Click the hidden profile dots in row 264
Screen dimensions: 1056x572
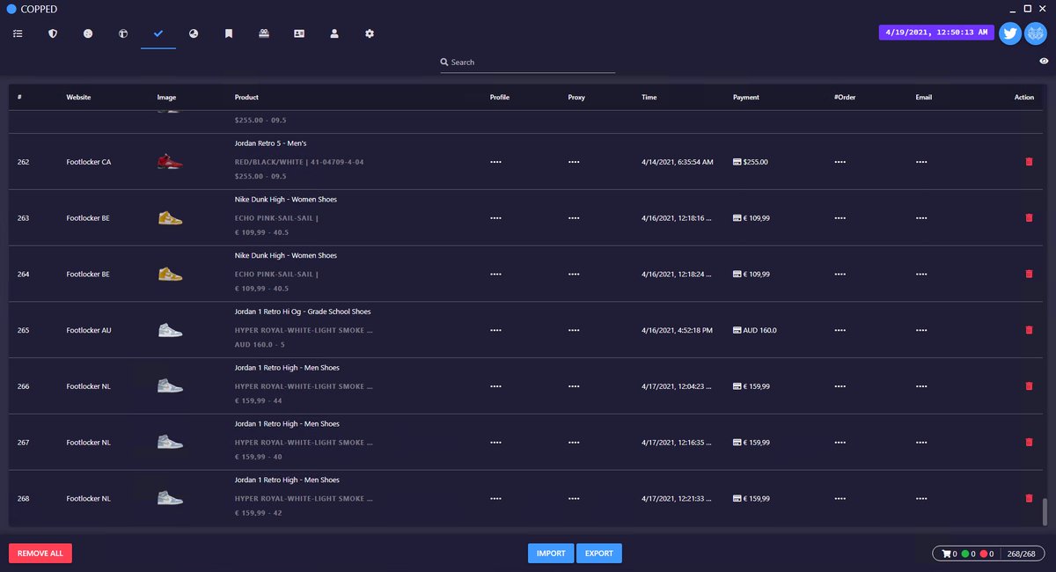coord(495,275)
